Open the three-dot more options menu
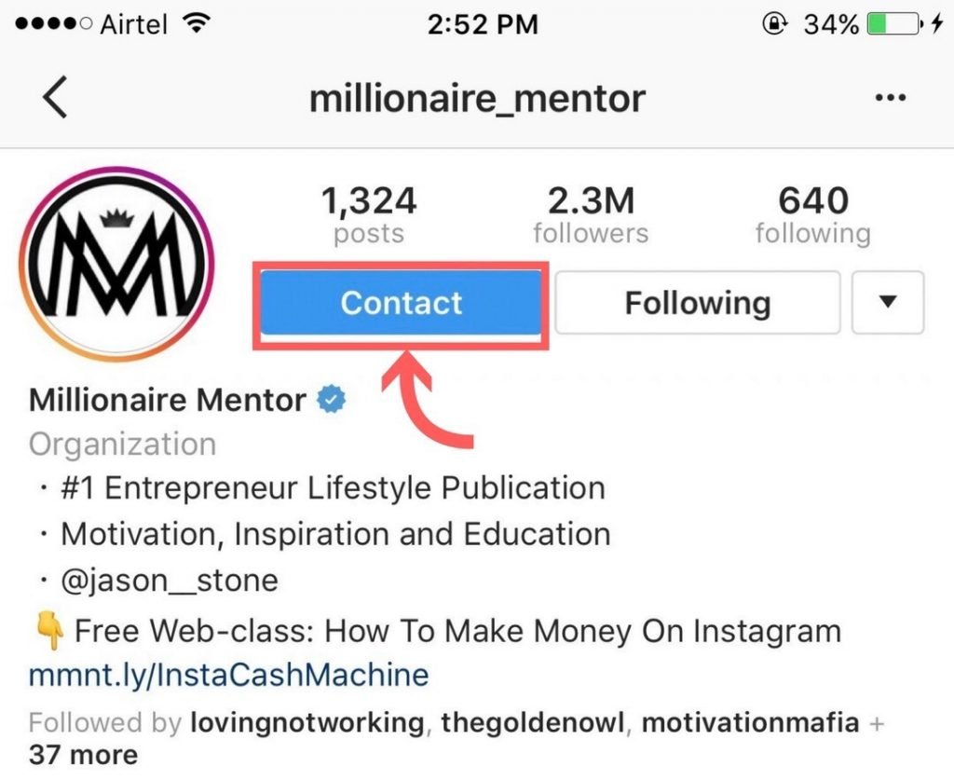 (x=891, y=97)
